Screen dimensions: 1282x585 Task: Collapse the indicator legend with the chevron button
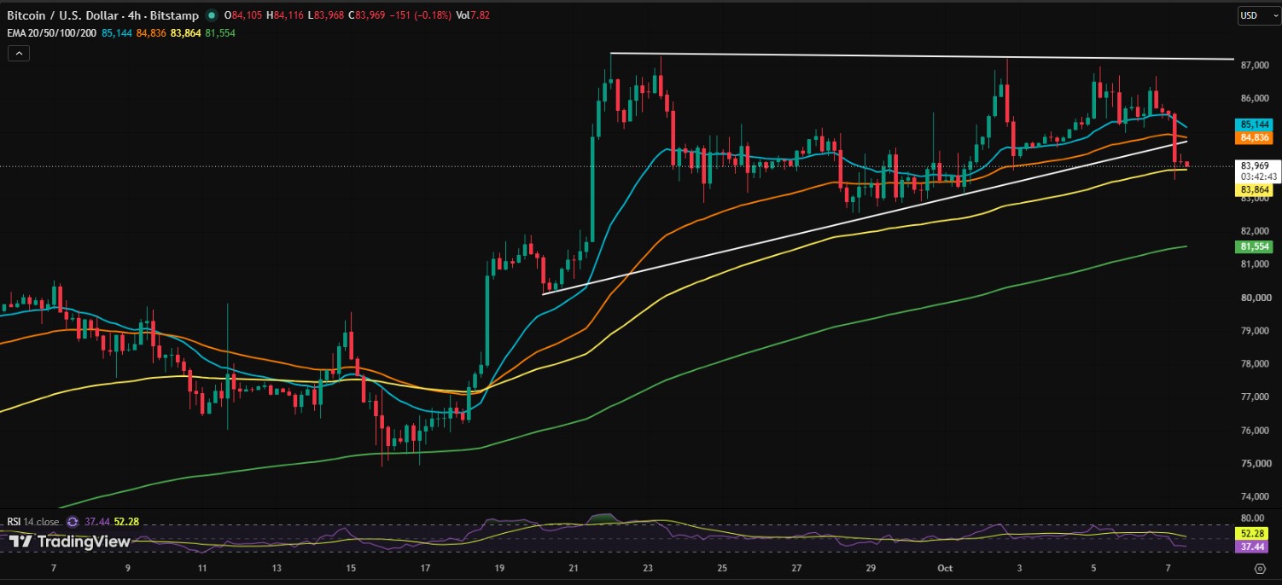pyautogui.click(x=18, y=53)
